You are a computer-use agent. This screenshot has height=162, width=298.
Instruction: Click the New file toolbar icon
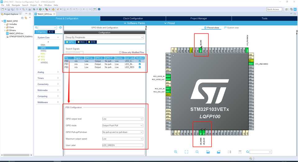(x=3, y=9)
